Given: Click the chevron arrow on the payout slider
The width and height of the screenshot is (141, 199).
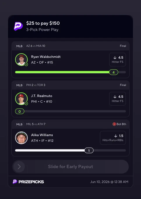Looking at the screenshot, I should pos(19,167).
